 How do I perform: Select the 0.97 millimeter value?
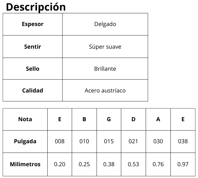[x=183, y=164]
